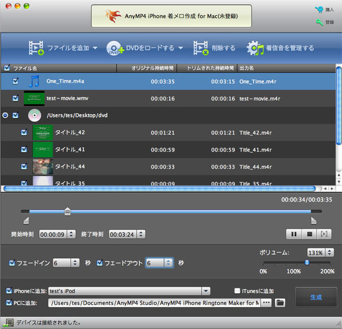Click the output path field
Viewport: 342px width, 329px height.
[x=154, y=303]
